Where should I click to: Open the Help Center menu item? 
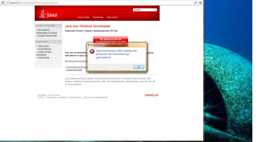(112, 17)
